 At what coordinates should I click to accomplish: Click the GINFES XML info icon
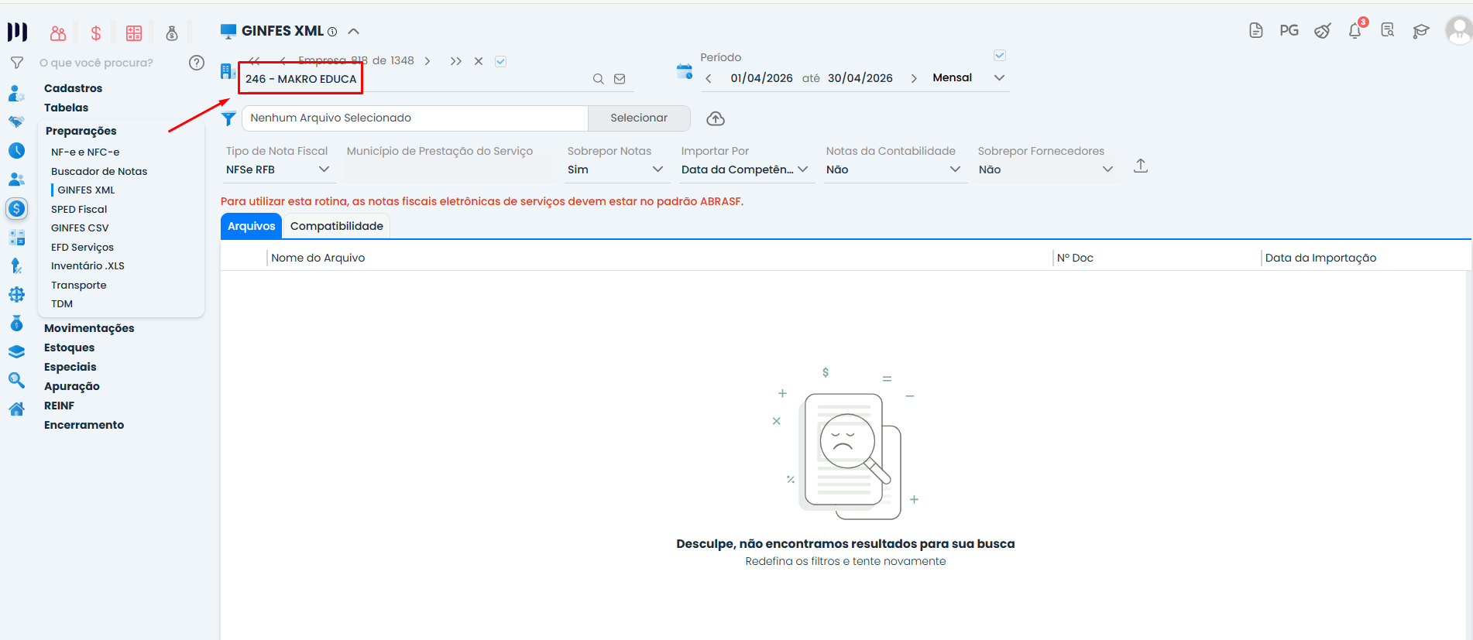(x=332, y=32)
